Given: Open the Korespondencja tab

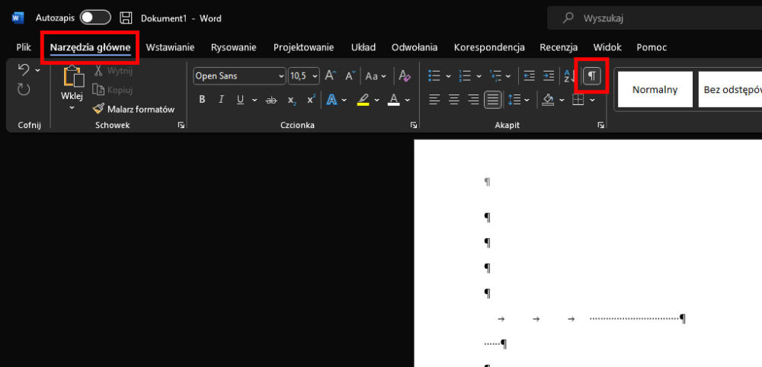Looking at the screenshot, I should 489,47.
